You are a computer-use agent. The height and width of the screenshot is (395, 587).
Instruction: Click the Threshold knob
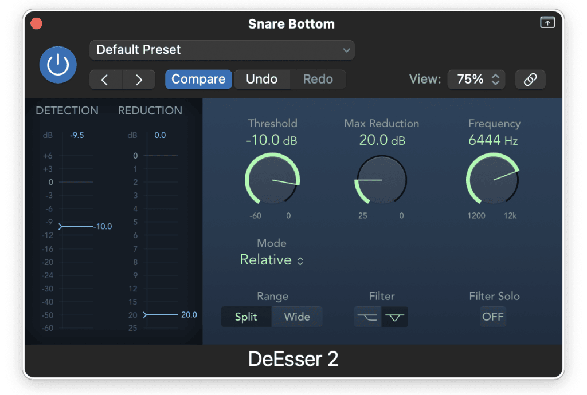[272, 181]
